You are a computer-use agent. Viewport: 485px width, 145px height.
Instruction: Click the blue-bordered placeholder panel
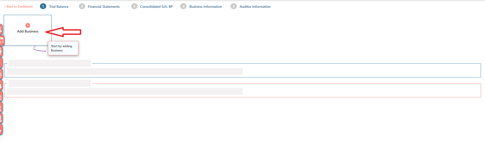click(243, 70)
